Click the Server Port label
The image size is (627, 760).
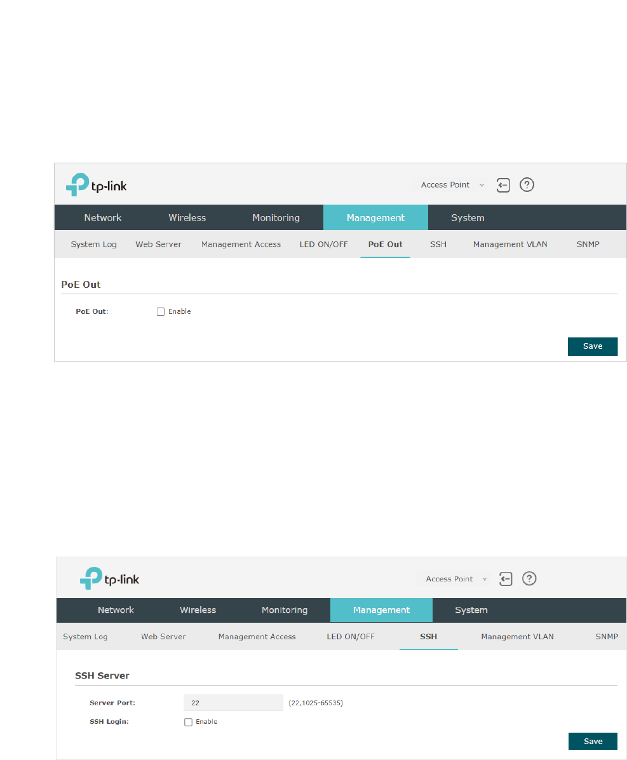tap(112, 703)
